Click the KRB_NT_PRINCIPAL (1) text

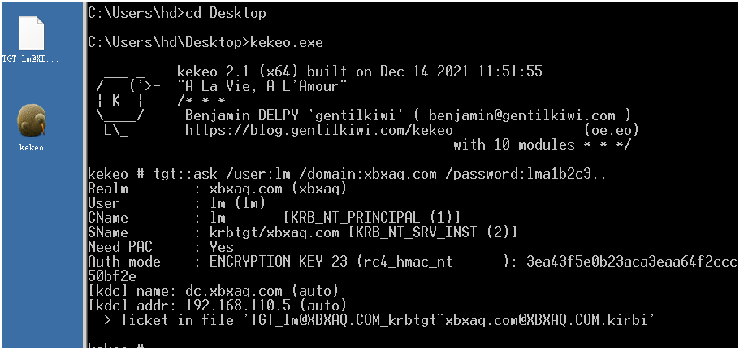(371, 218)
